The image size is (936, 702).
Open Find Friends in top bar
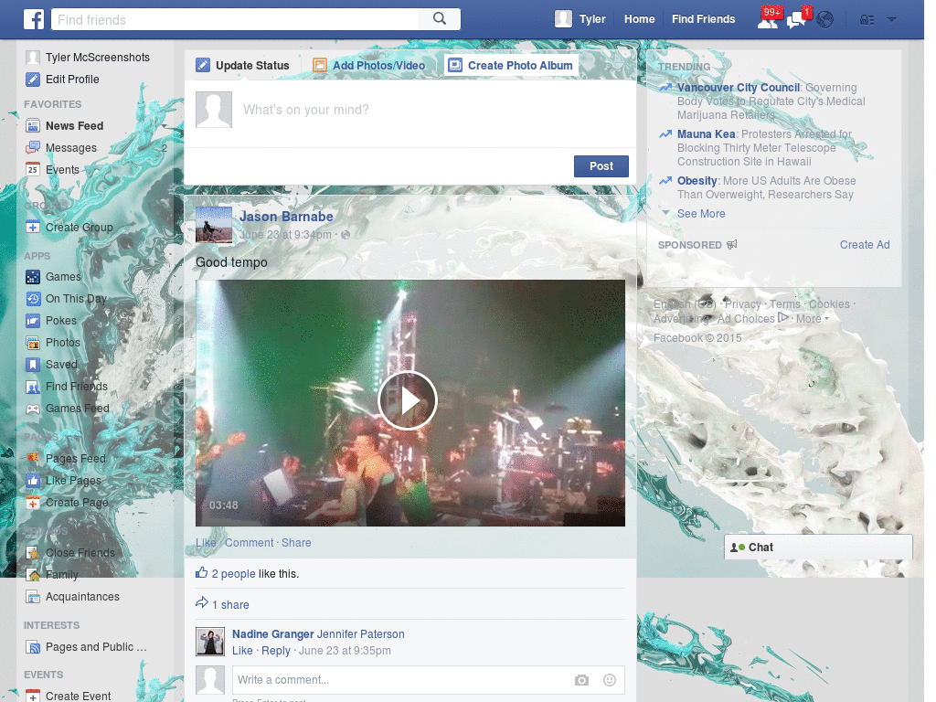click(x=703, y=19)
